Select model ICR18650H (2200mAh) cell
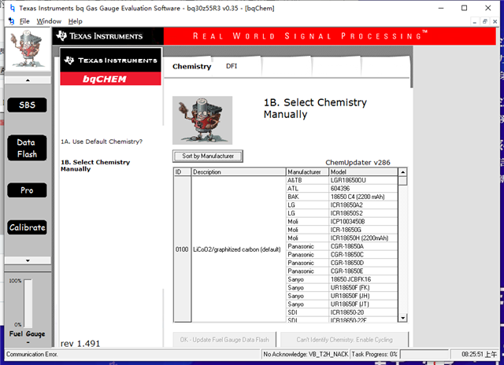 point(364,238)
